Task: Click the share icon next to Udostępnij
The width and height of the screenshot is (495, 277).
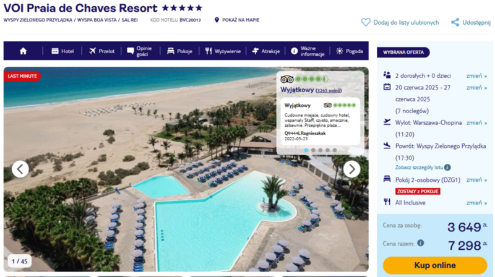Action: pos(455,22)
